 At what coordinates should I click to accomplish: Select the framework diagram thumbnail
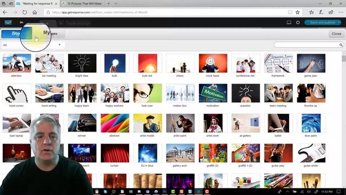[x=278, y=63]
